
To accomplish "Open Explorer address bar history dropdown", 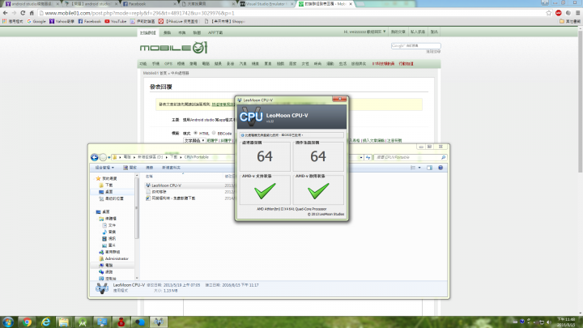I will point(361,157).
